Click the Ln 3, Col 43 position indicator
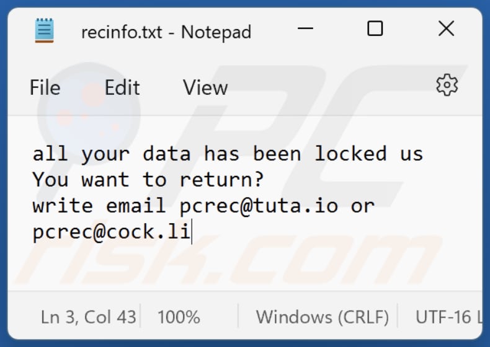The height and width of the screenshot is (347, 490). pyautogui.click(x=89, y=317)
